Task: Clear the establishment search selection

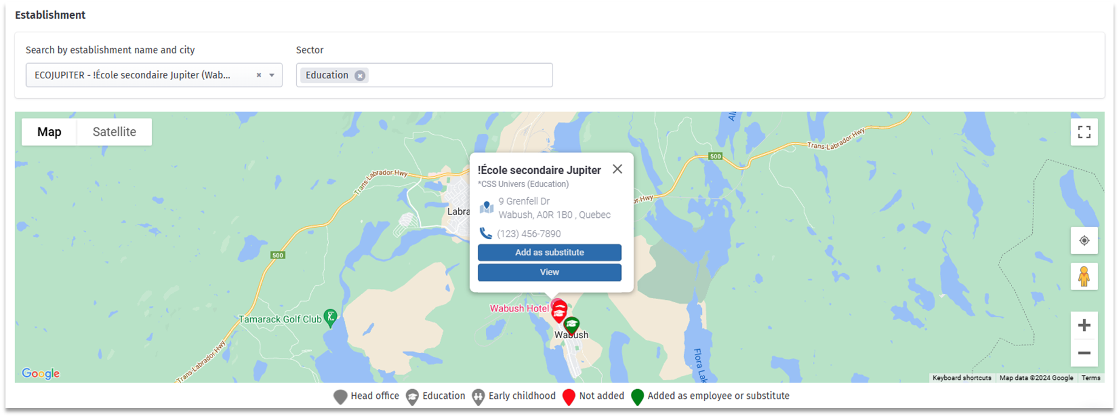Action: pos(259,75)
